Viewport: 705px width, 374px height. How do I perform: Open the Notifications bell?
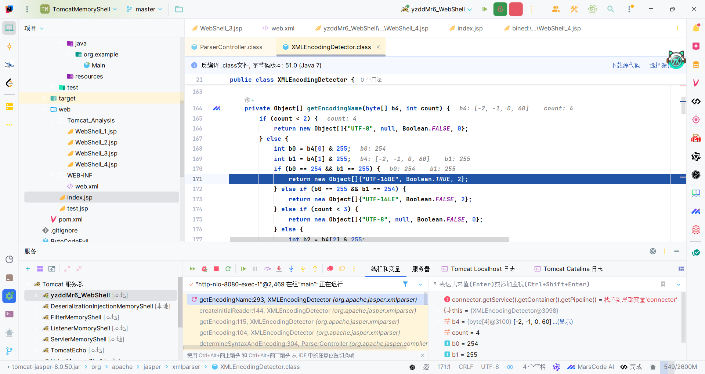pyautogui.click(x=696, y=28)
